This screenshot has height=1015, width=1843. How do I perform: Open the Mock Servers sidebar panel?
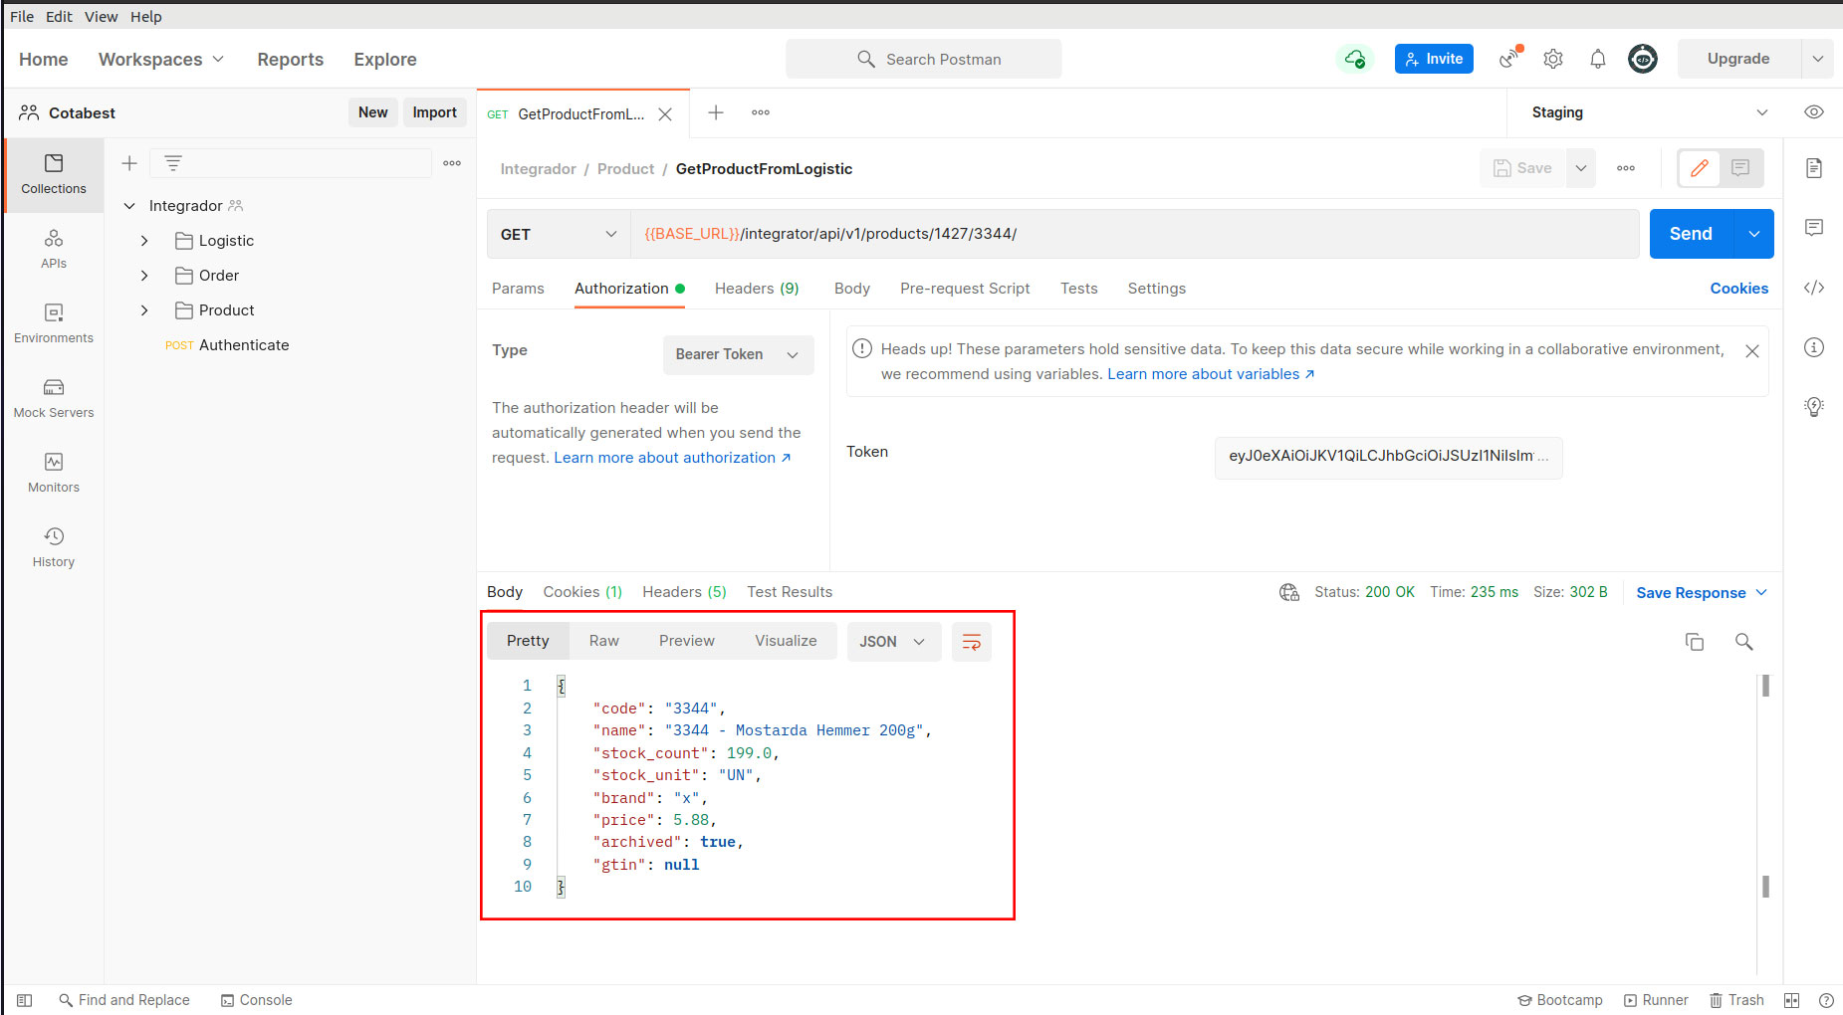tap(54, 398)
